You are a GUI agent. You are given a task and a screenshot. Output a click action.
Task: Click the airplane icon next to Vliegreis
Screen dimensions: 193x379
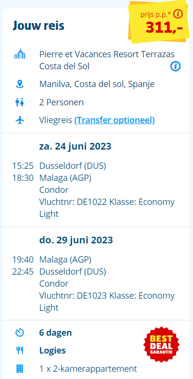[20, 120]
